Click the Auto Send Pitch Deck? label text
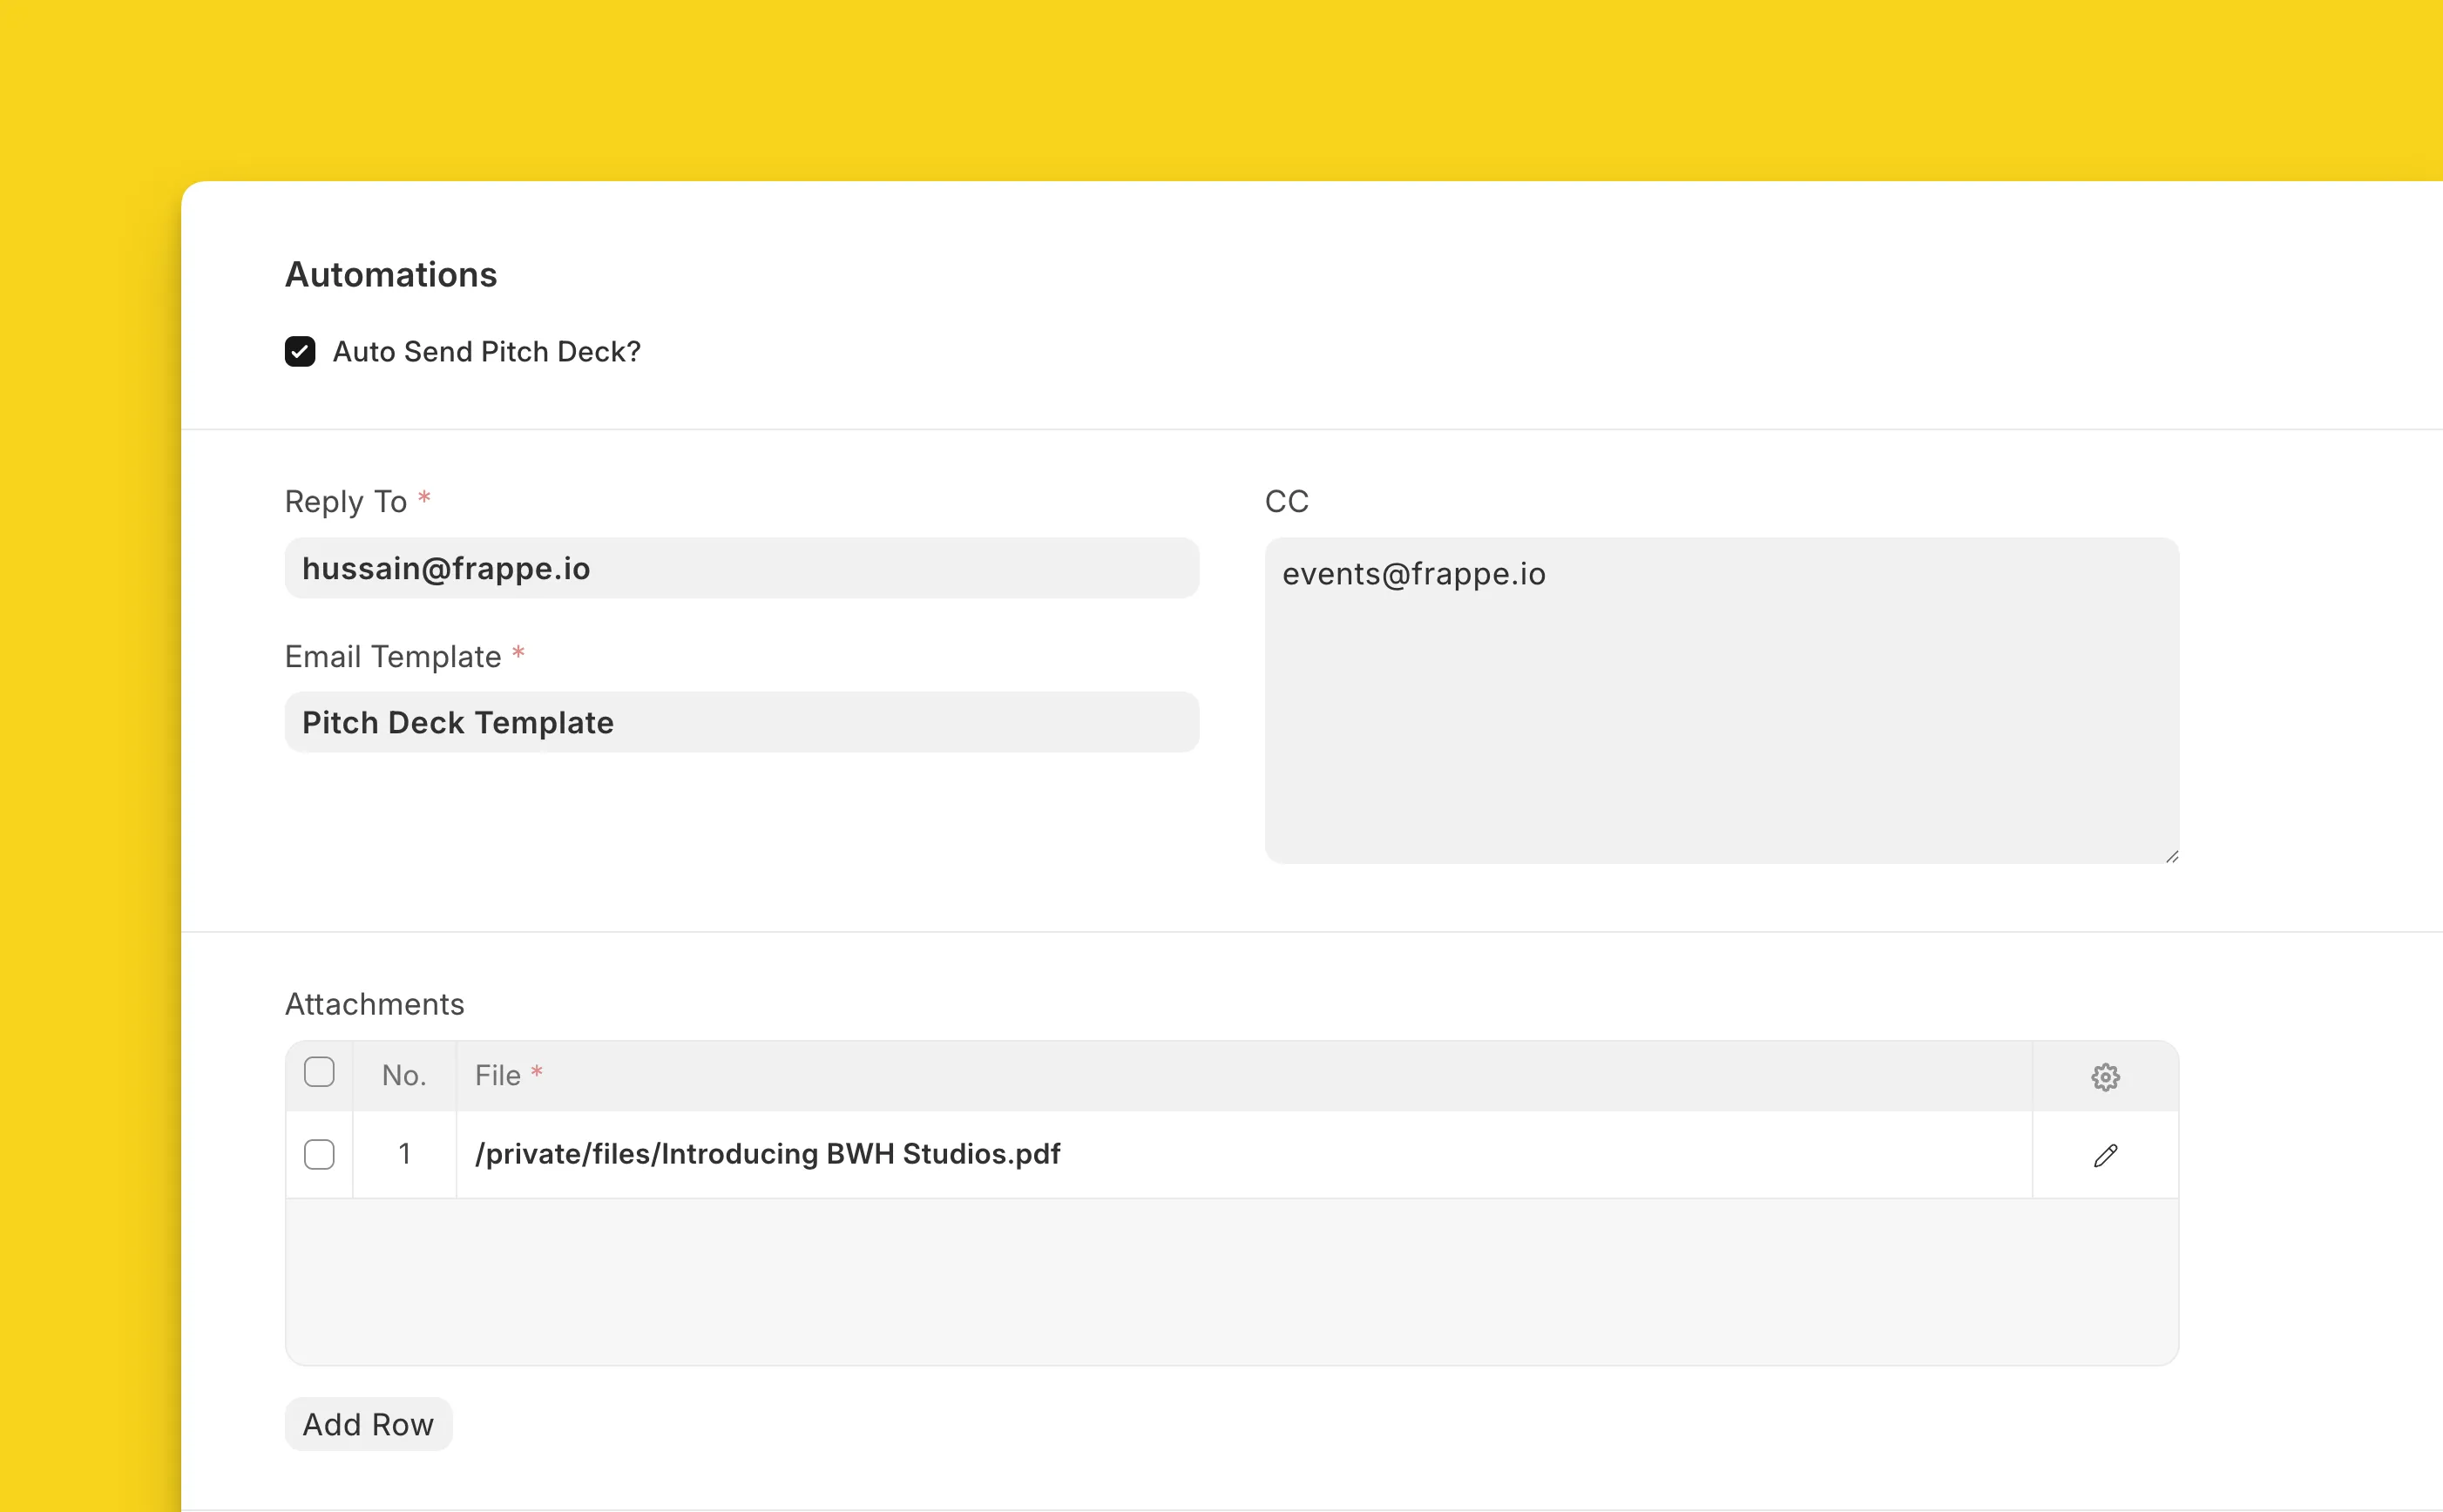 pos(486,352)
